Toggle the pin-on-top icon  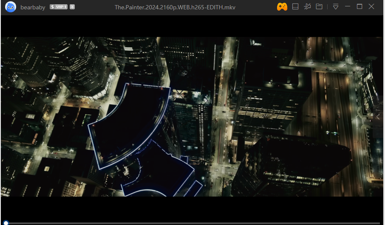(307, 7)
